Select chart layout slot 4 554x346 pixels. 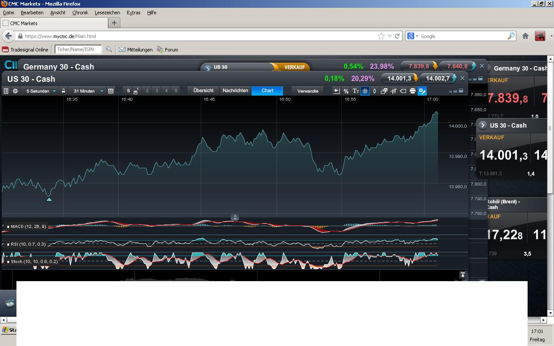(x=166, y=91)
